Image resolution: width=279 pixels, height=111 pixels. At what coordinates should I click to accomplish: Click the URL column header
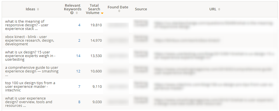213,9
